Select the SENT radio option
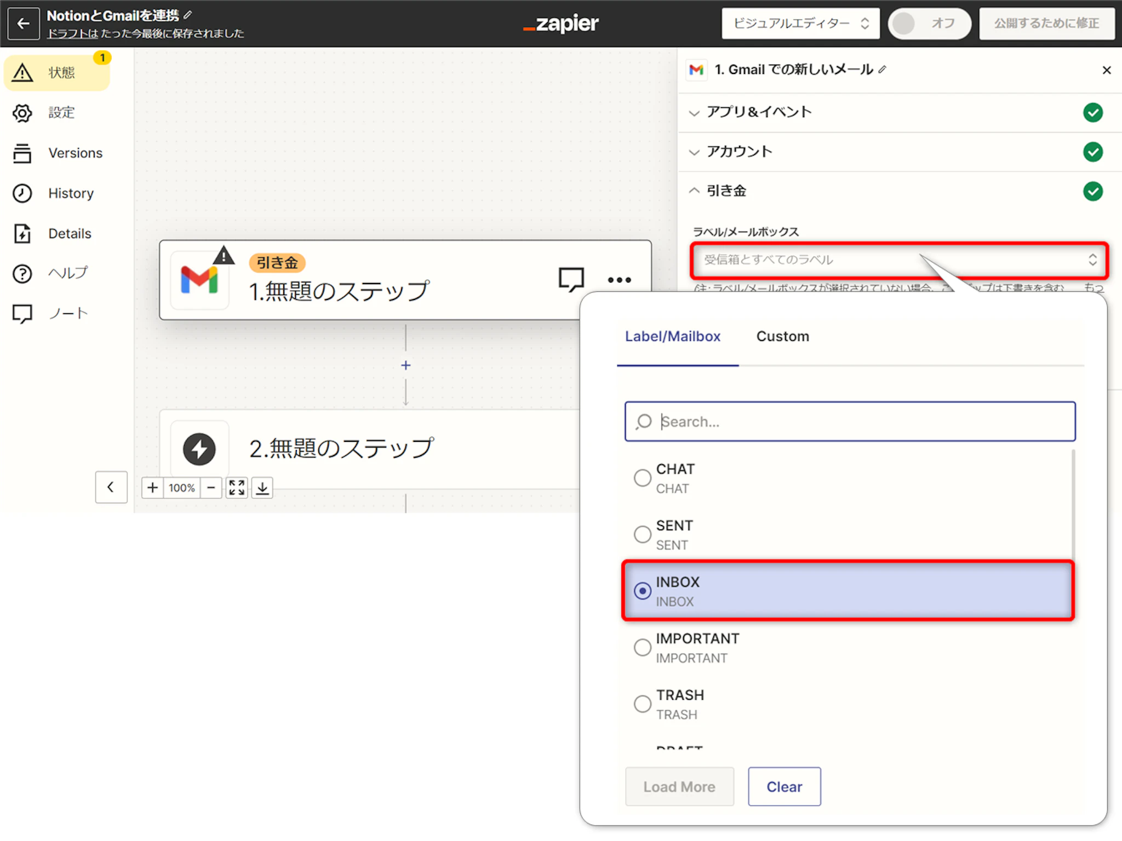 [642, 534]
